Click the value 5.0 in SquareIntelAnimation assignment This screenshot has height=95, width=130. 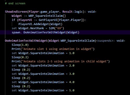(x=72, y=90)
